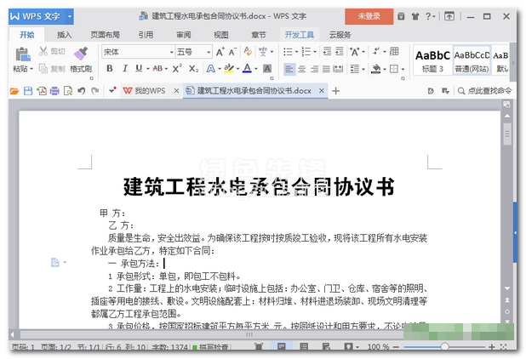The image size is (526, 359).
Task: Toggle Underline formatting
Action: [x=137, y=68]
